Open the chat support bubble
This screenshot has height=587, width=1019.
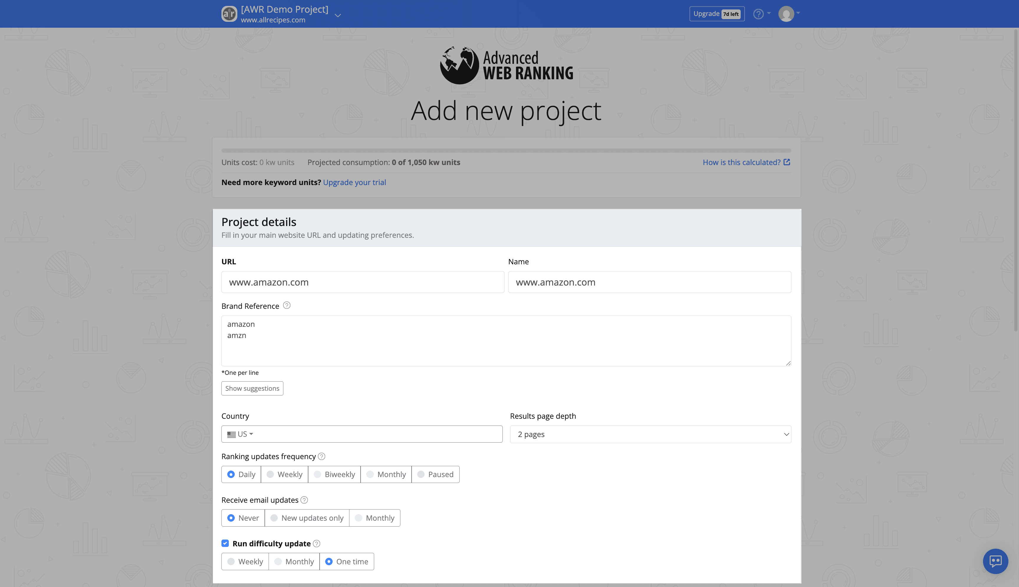pos(995,561)
